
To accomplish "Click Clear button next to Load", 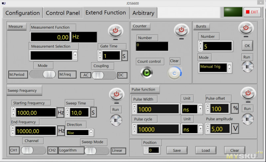I will 235,150.
